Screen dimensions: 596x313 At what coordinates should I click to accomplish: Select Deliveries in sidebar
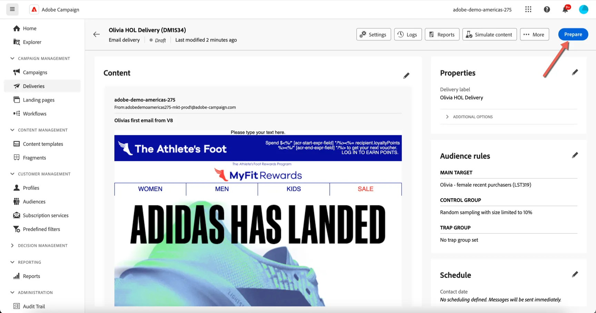(42, 86)
